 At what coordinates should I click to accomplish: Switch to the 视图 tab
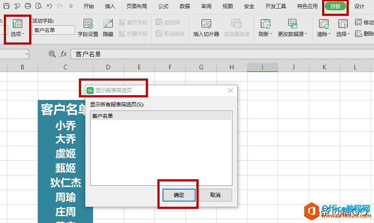point(228,6)
